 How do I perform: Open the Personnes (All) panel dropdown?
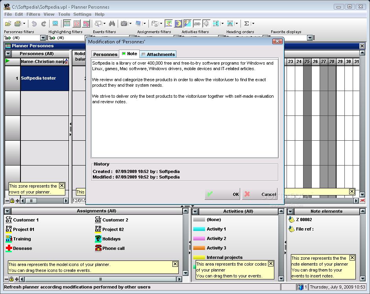pyautogui.click(x=8, y=54)
